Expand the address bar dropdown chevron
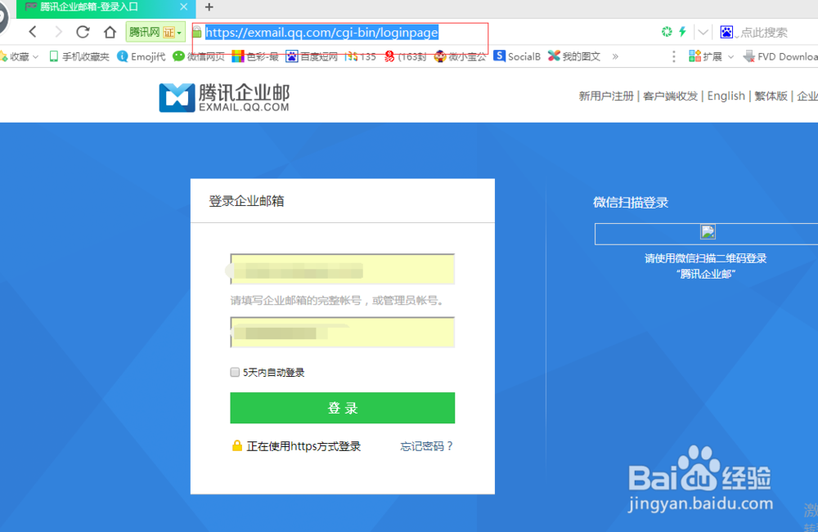 703,33
